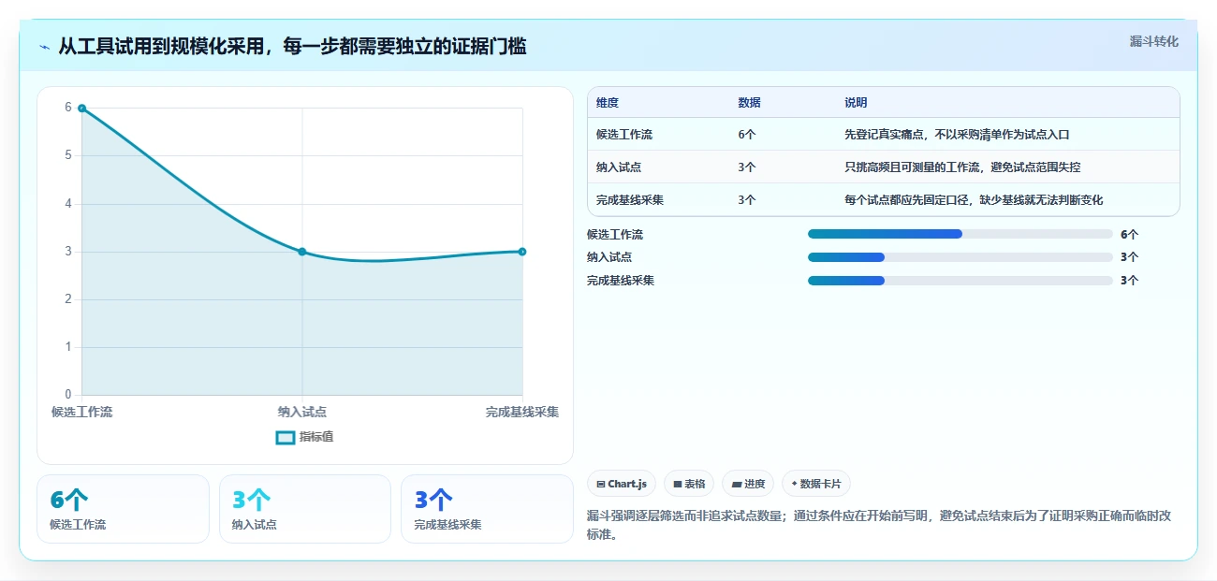Image resolution: width=1217 pixels, height=581 pixels.
Task: Click the 候选工作流 progress bar
Action: [x=960, y=234]
